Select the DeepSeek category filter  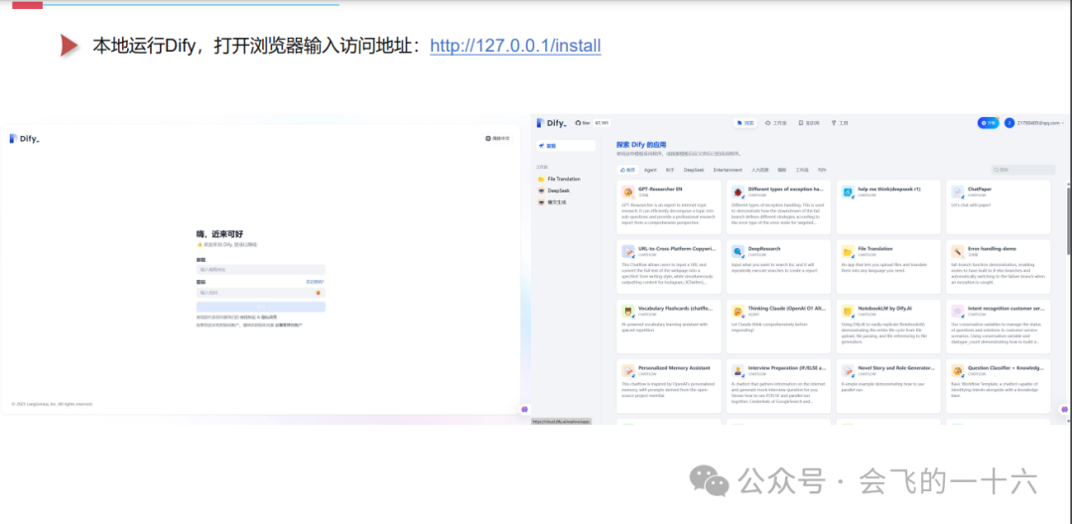[694, 170]
